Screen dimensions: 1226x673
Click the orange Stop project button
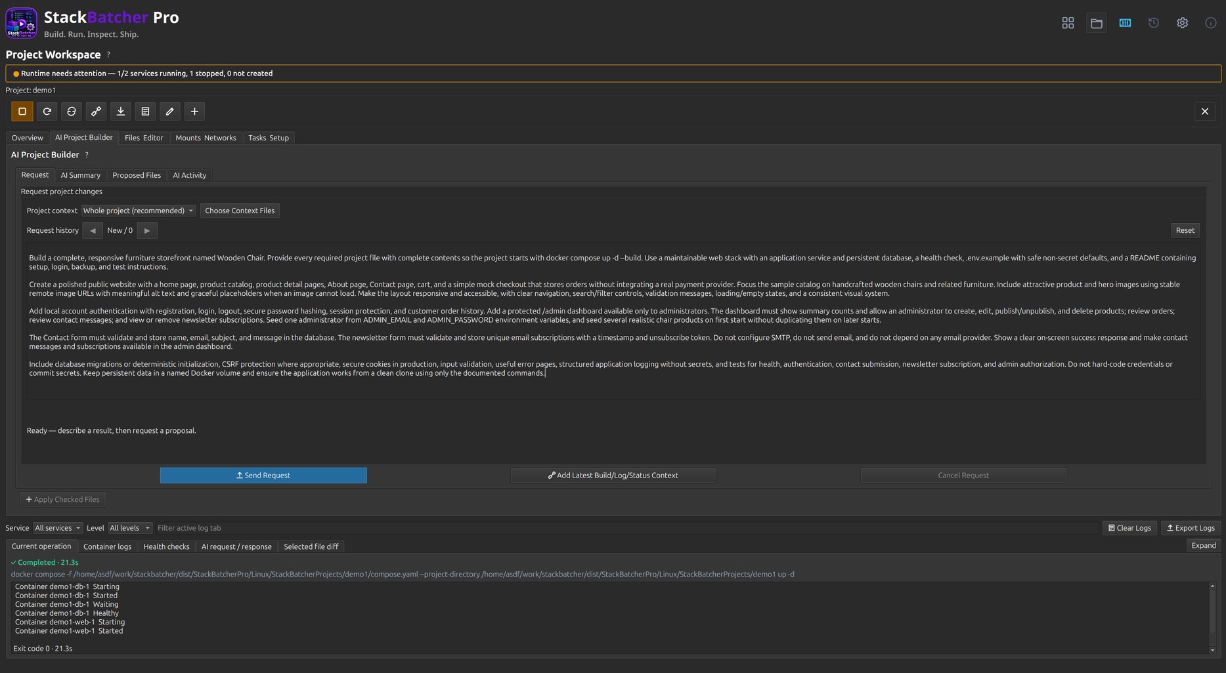coord(22,112)
